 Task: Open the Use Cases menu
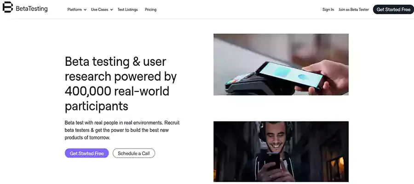[x=99, y=10]
